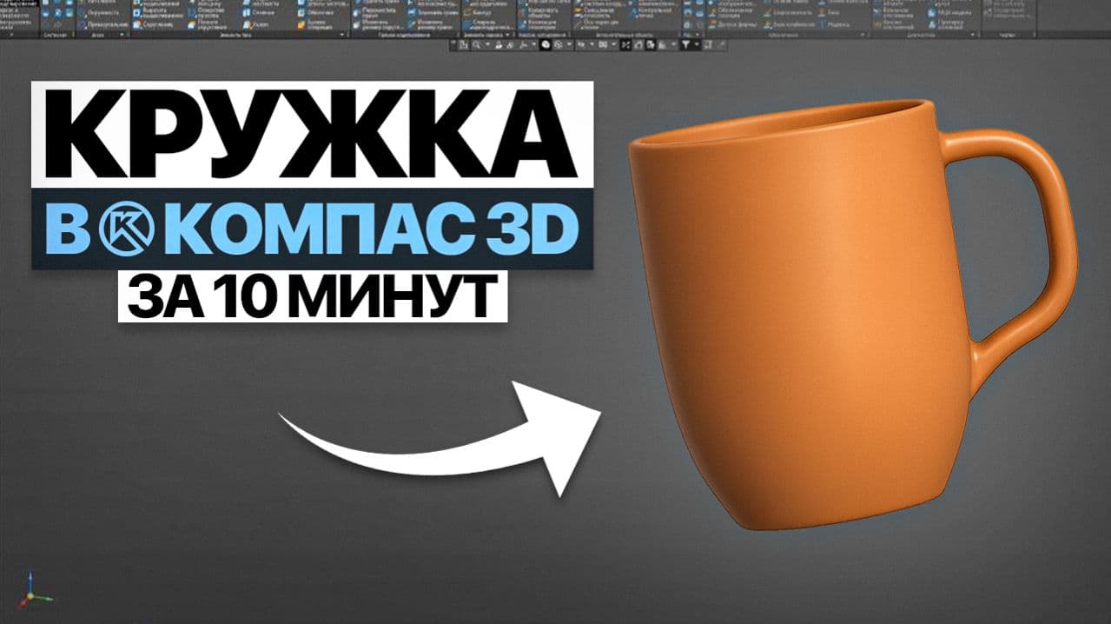Click the crossed-arrows zoom-to-fit icon

pyautogui.click(x=625, y=44)
